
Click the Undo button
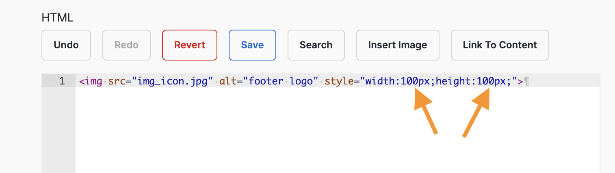point(66,45)
